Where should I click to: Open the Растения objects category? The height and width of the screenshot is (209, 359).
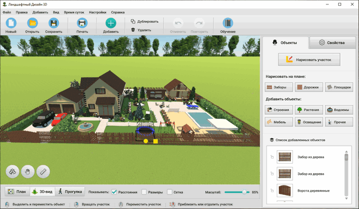(309, 110)
